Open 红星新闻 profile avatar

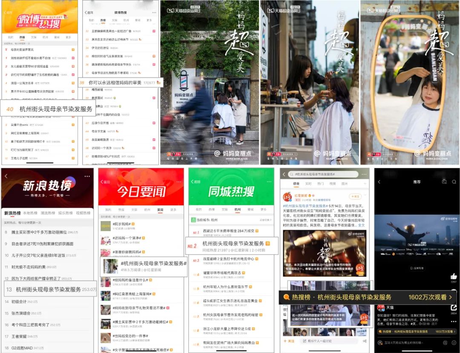287,197
